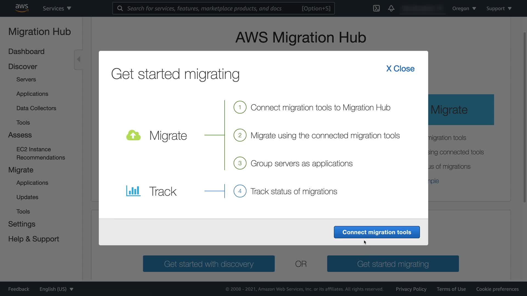Open the Oregon region selector

(x=464, y=8)
